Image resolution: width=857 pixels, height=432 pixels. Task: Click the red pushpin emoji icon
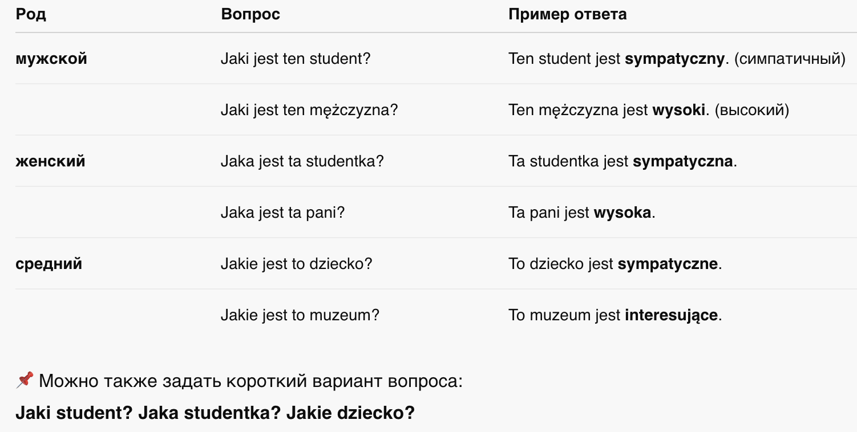25,380
